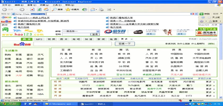The image size is (223, 106).
Task: Select the 贴吧 search tab
Action: pyautogui.click(x=76, y=39)
